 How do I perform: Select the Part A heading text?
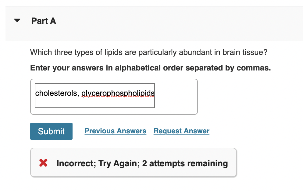(44, 21)
